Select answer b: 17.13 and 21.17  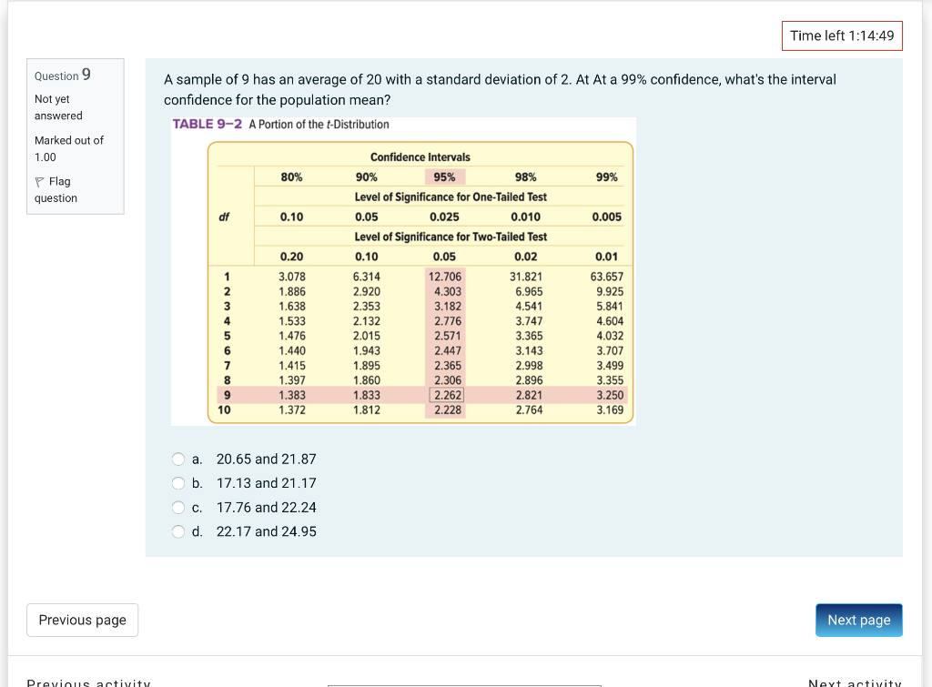(x=177, y=483)
